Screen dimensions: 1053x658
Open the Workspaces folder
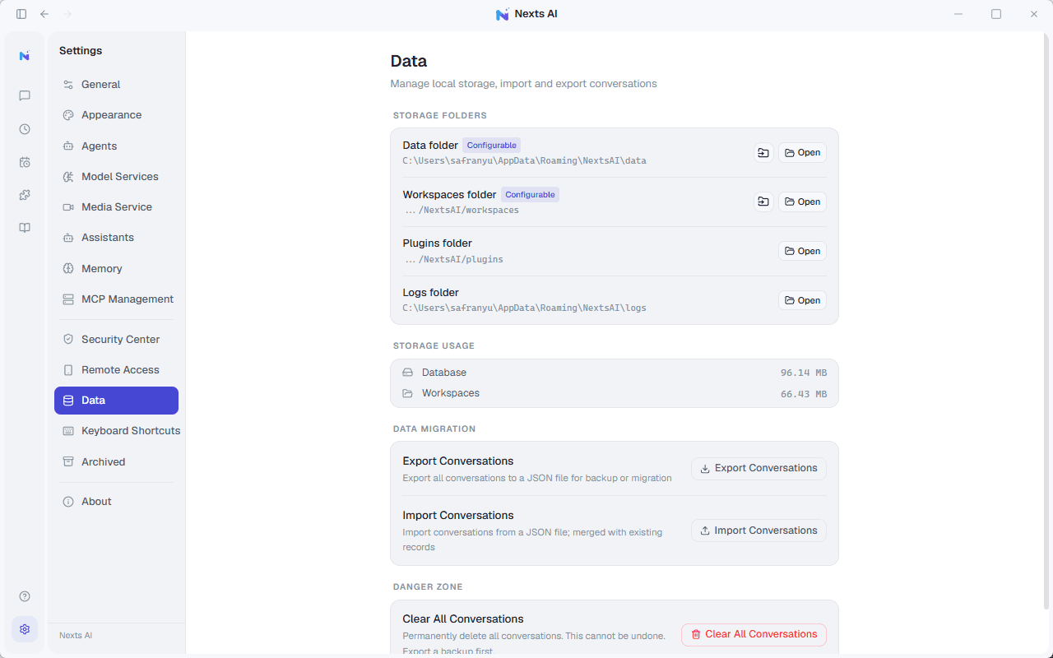click(802, 202)
